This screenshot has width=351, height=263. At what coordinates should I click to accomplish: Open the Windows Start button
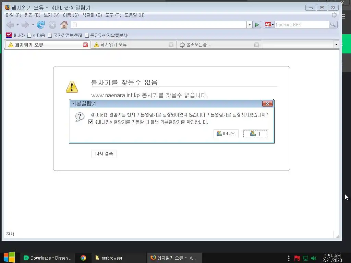(x=9, y=258)
